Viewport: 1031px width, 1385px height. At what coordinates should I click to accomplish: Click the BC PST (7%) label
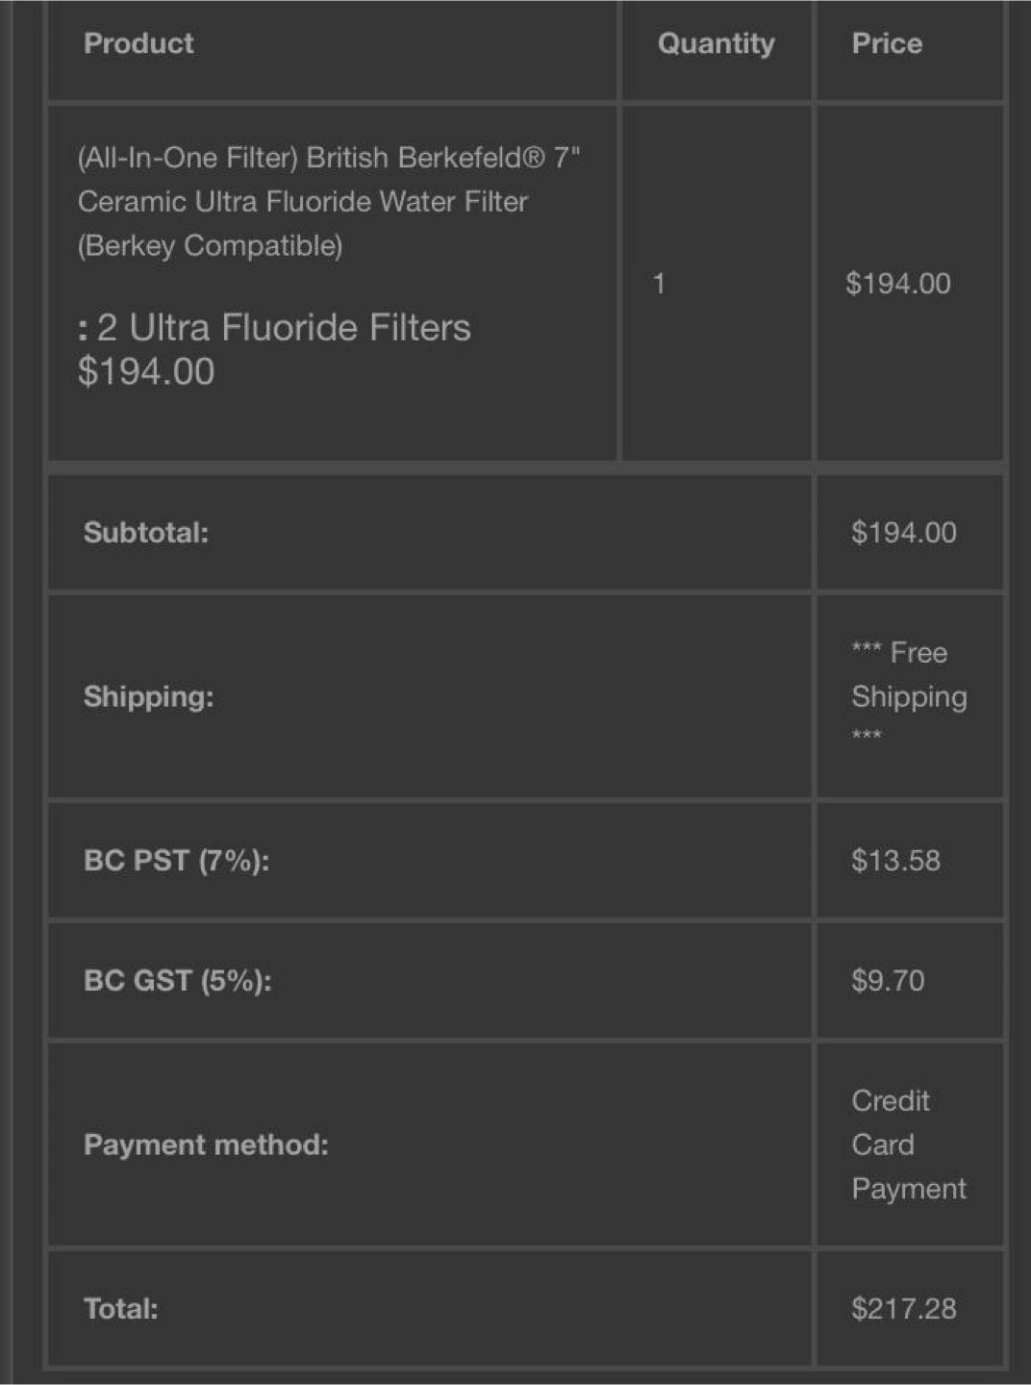coord(176,860)
